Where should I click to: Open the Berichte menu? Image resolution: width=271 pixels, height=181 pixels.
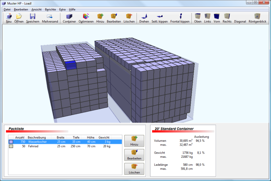click(50, 9)
